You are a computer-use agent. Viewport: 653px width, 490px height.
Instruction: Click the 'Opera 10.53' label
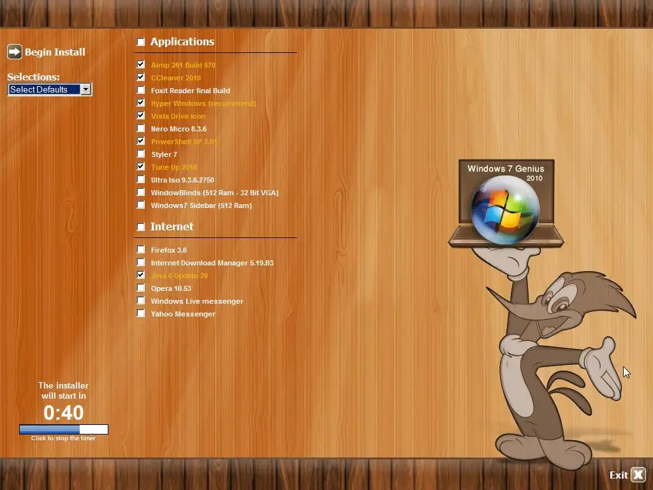[x=171, y=288]
